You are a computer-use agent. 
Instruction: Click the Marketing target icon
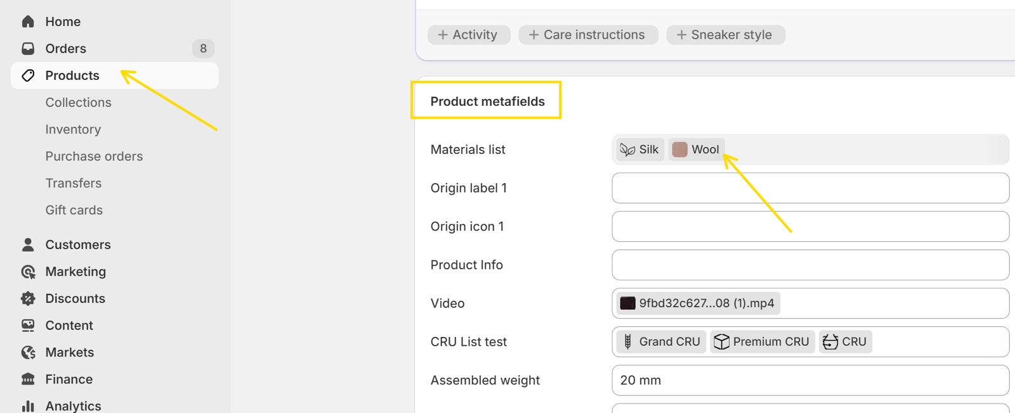[28, 272]
